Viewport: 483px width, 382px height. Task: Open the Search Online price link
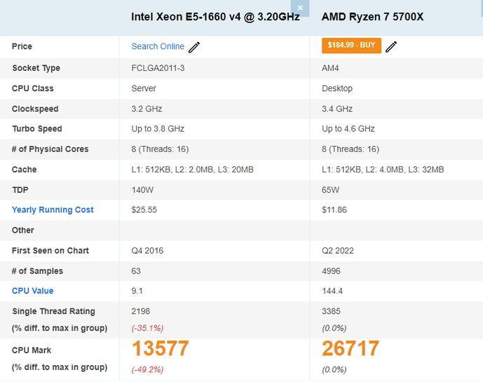[x=158, y=46]
